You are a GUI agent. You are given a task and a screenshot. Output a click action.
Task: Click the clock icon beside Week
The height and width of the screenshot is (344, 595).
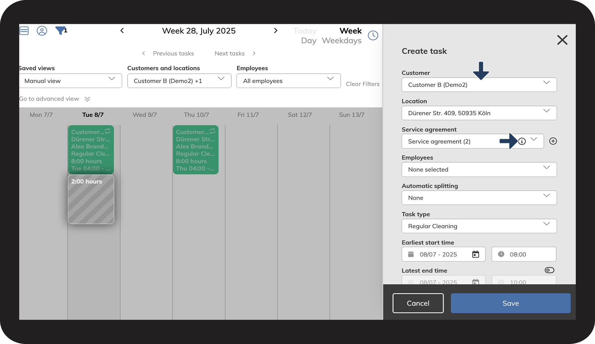pyautogui.click(x=373, y=35)
